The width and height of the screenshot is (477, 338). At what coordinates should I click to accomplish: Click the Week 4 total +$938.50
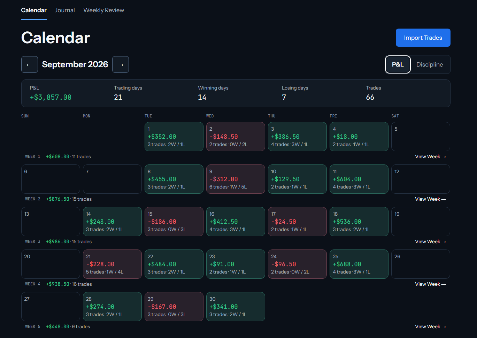click(x=58, y=284)
